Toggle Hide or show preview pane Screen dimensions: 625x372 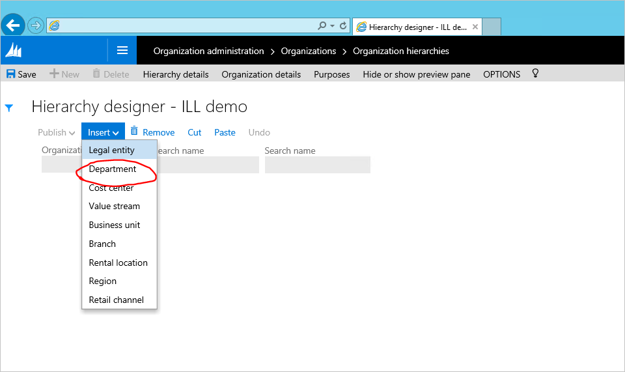tap(417, 74)
